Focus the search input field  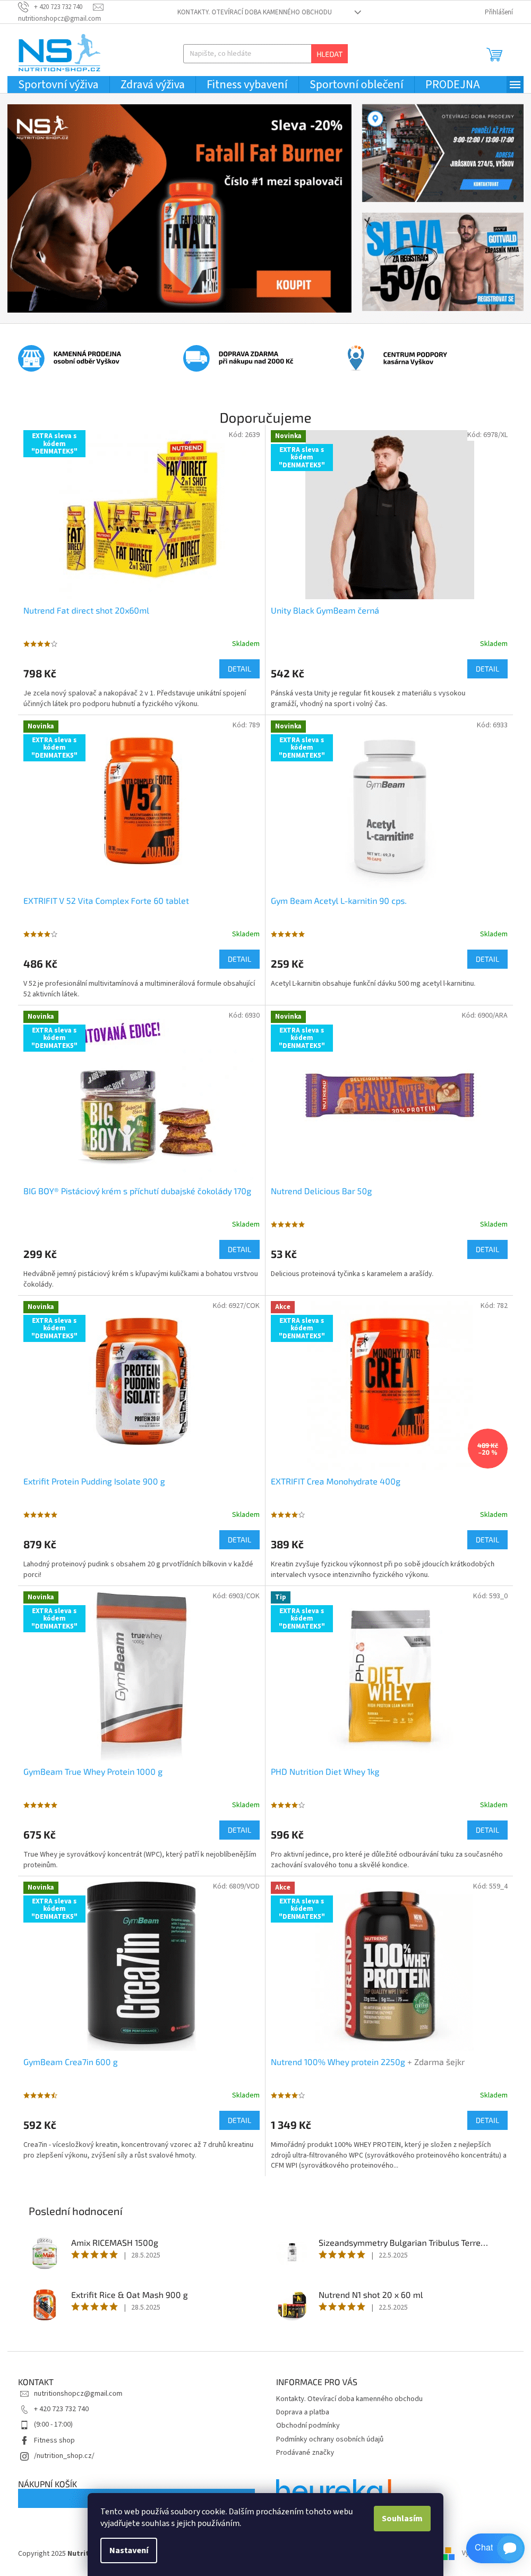pos(247,54)
